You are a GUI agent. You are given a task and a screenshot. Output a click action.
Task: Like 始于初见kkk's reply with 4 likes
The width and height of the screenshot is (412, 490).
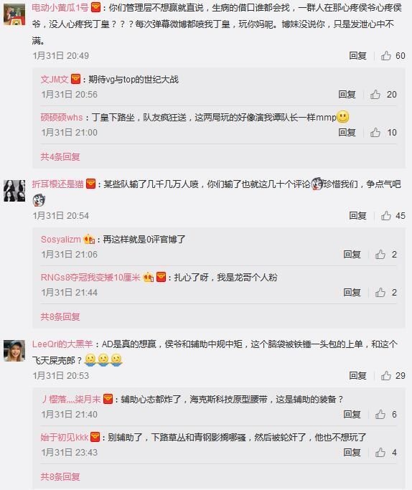(x=380, y=453)
